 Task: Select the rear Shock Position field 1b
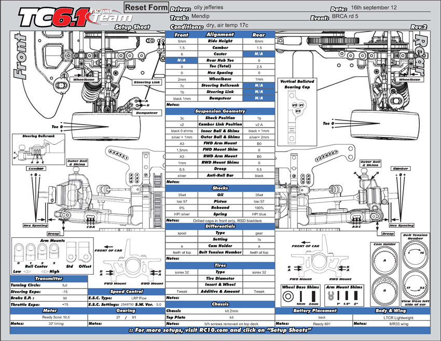coord(259,118)
